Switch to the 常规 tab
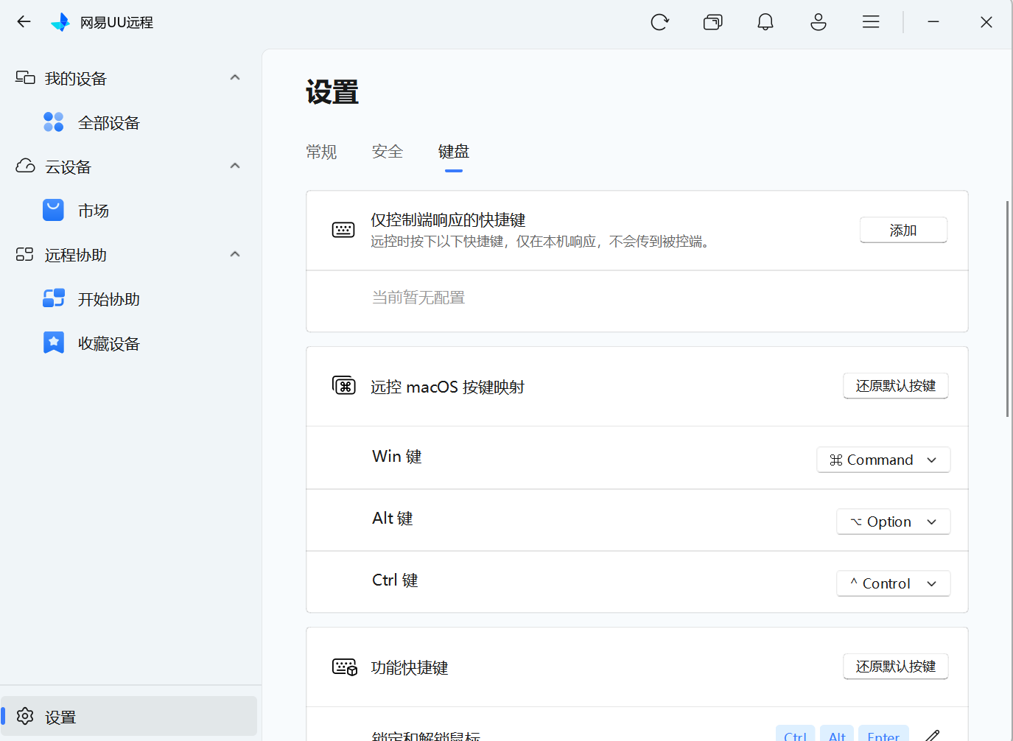This screenshot has width=1013, height=741. pyautogui.click(x=321, y=152)
